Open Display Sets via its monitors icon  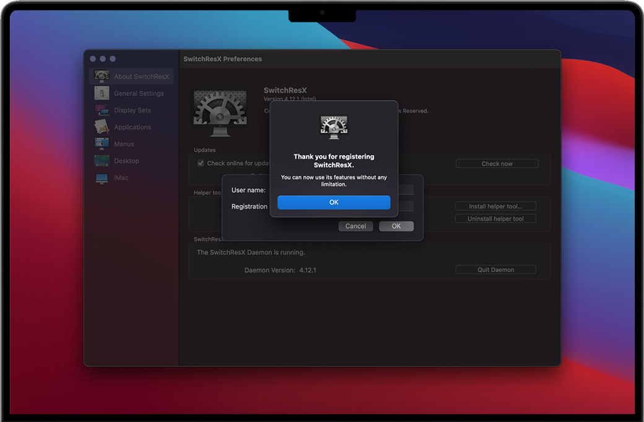click(102, 110)
